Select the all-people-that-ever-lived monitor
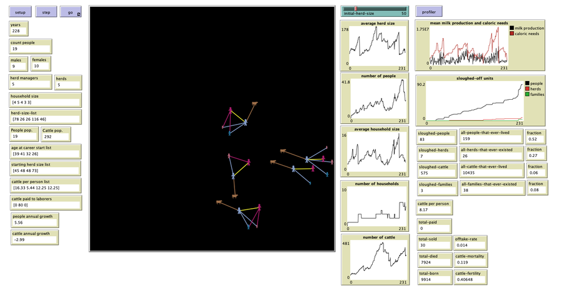Screen dimensions: 561x296 (x=491, y=136)
